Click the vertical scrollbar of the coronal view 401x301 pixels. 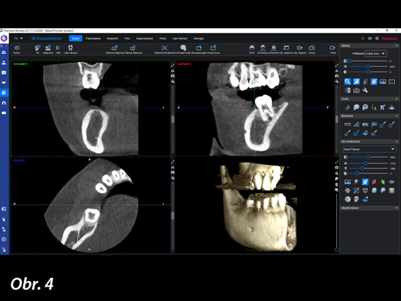[x=172, y=120]
